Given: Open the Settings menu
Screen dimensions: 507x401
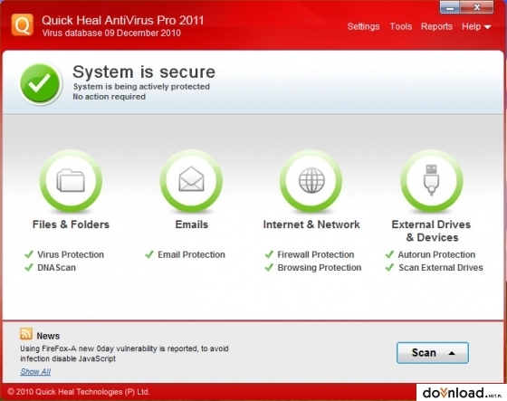Looking at the screenshot, I should (363, 26).
